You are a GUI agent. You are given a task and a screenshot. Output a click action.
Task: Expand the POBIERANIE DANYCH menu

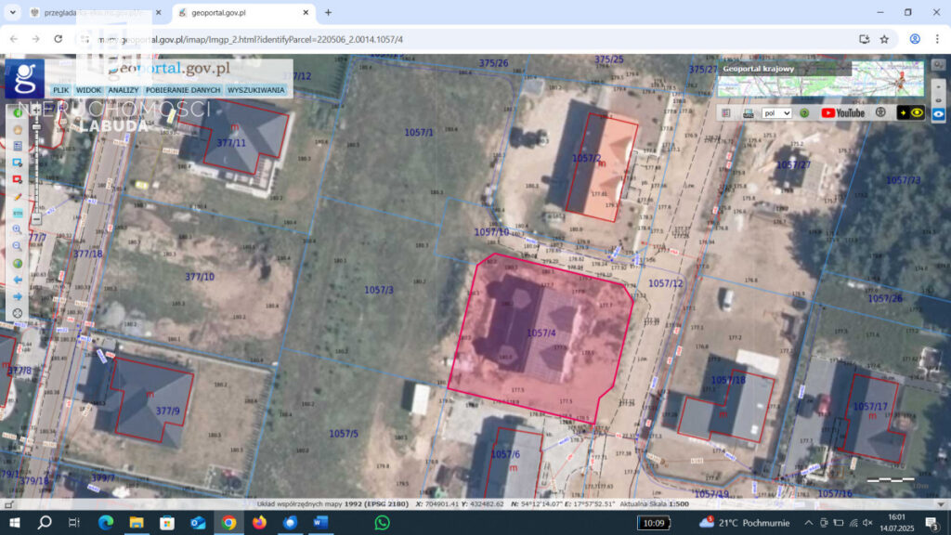tap(183, 90)
